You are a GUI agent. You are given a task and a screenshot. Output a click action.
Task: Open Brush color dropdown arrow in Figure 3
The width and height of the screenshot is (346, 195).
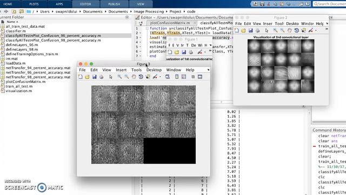(x=160, y=77)
